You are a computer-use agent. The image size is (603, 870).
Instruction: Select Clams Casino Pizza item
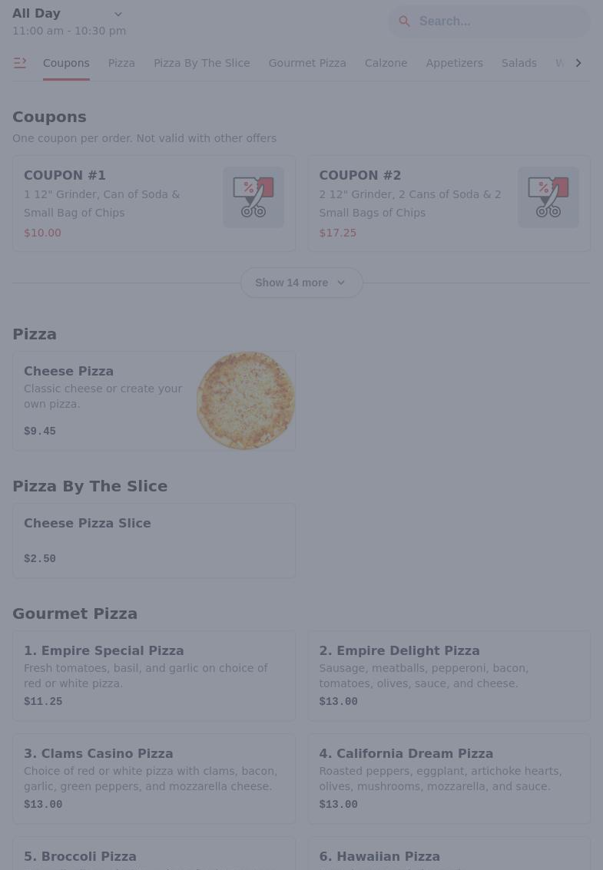pyautogui.click(x=154, y=779)
